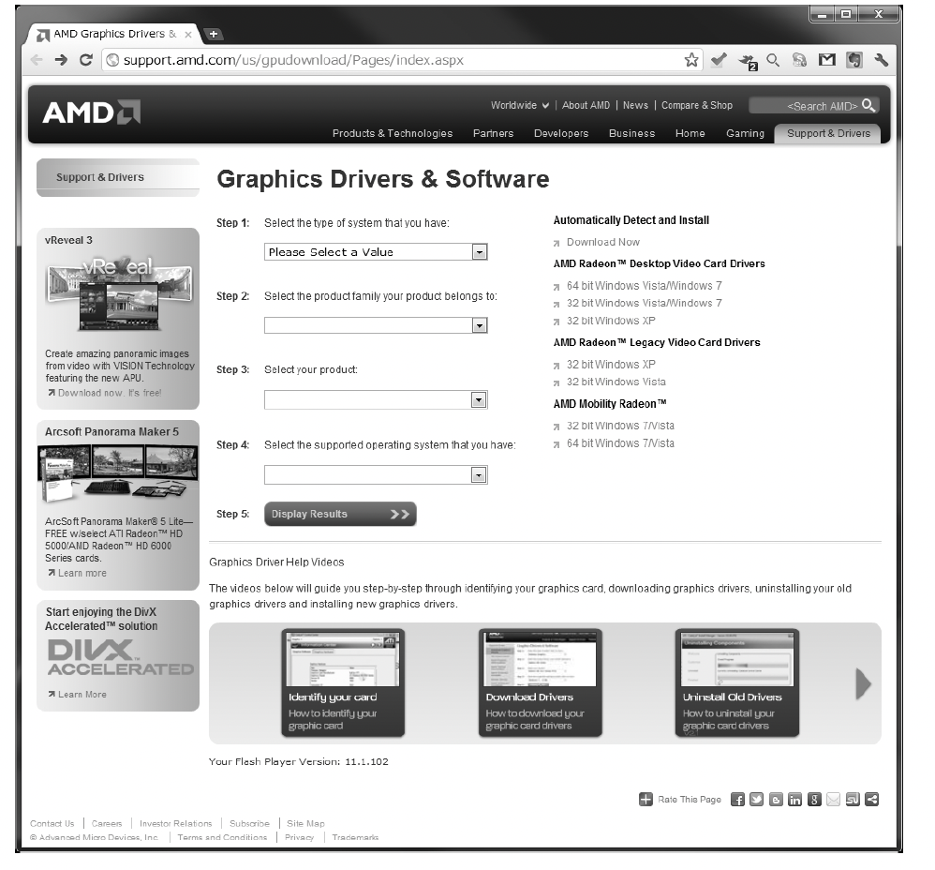Go to the Home menu item
The height and width of the screenshot is (870, 935).
[x=690, y=134]
